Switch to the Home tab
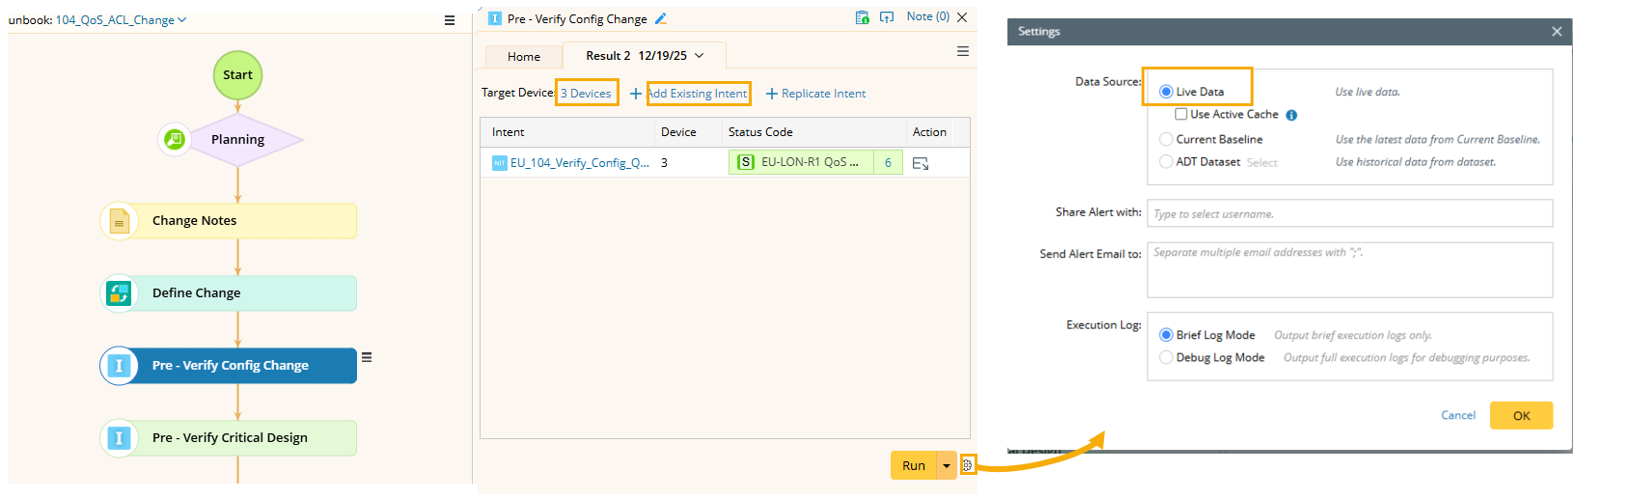 [x=524, y=57]
